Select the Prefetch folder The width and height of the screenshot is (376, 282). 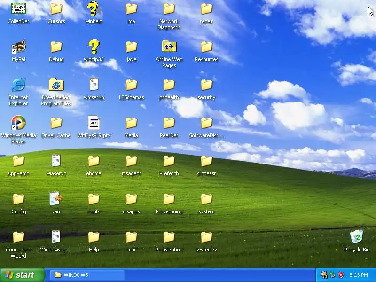click(169, 161)
